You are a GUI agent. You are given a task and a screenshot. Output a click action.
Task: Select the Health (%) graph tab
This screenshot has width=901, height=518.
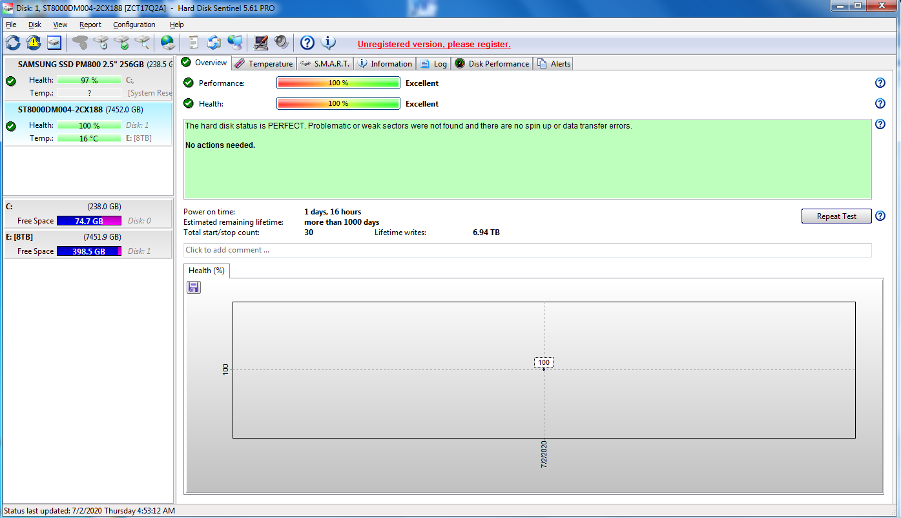tap(207, 271)
